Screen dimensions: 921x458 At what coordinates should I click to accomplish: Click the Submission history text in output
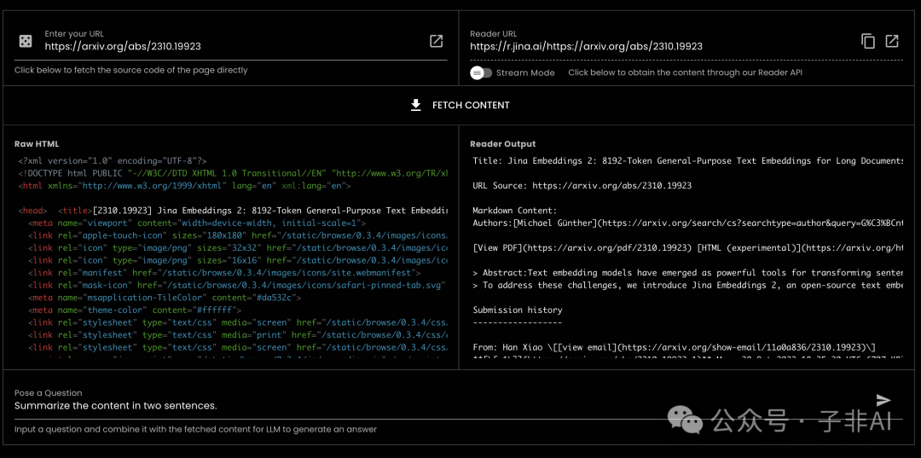coord(518,310)
